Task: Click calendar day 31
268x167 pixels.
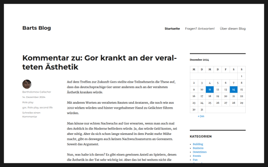Action: click(x=202, y=110)
